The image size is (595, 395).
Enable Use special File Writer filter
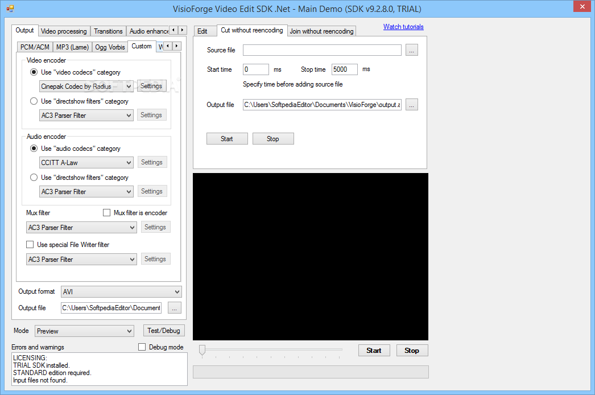30,245
